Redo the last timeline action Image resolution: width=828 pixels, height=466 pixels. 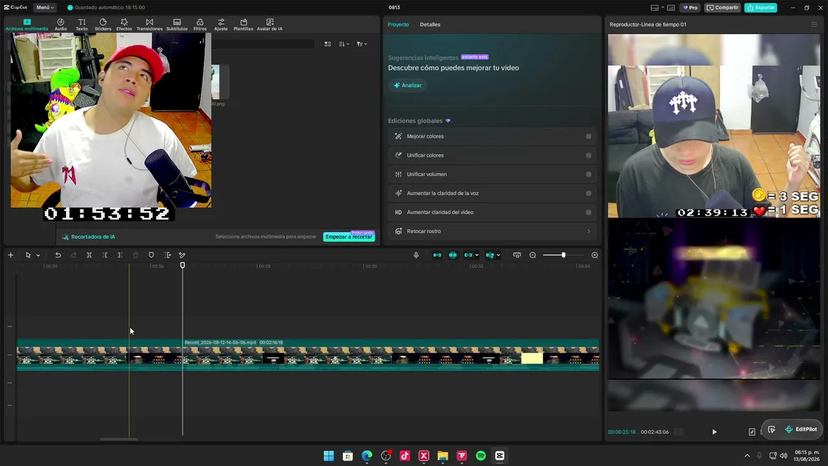coord(73,255)
